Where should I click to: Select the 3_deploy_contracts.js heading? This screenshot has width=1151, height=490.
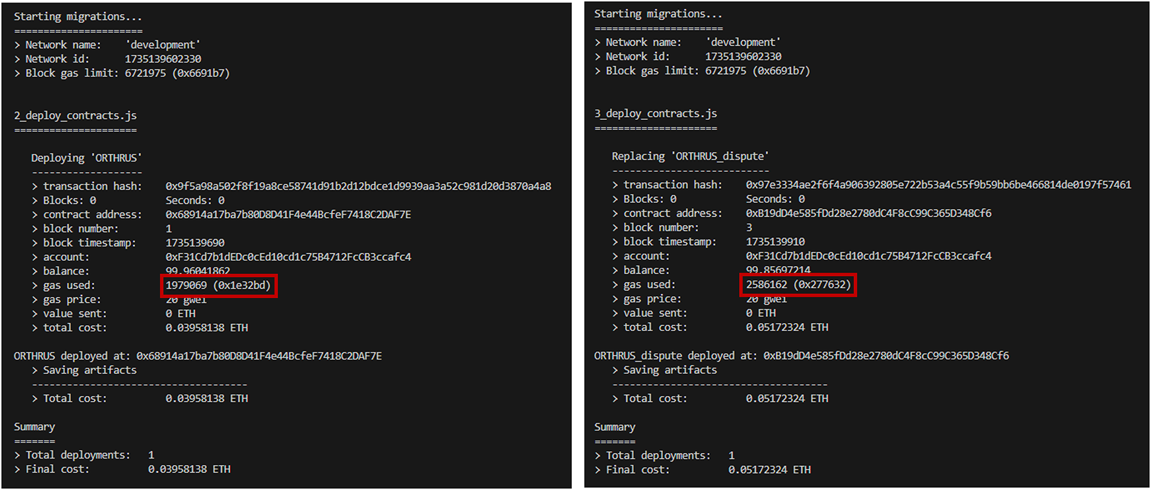coord(655,114)
